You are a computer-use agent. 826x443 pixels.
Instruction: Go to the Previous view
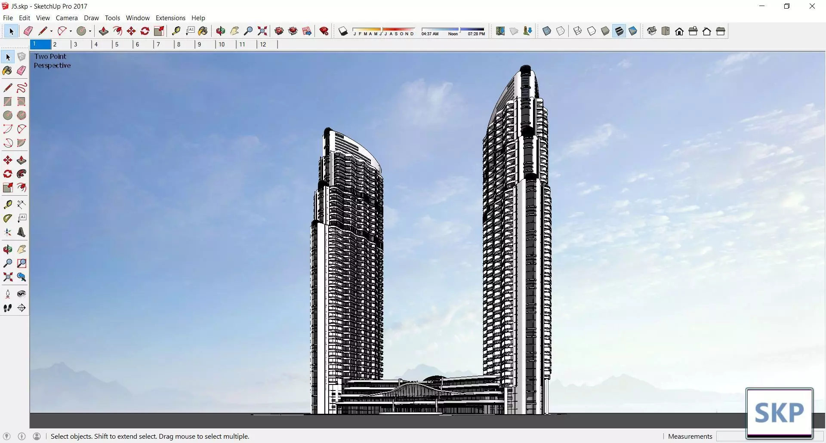click(22, 277)
